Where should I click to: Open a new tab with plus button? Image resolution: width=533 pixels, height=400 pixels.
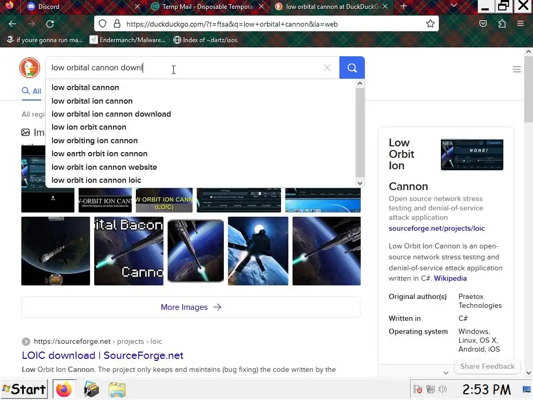tap(403, 6)
